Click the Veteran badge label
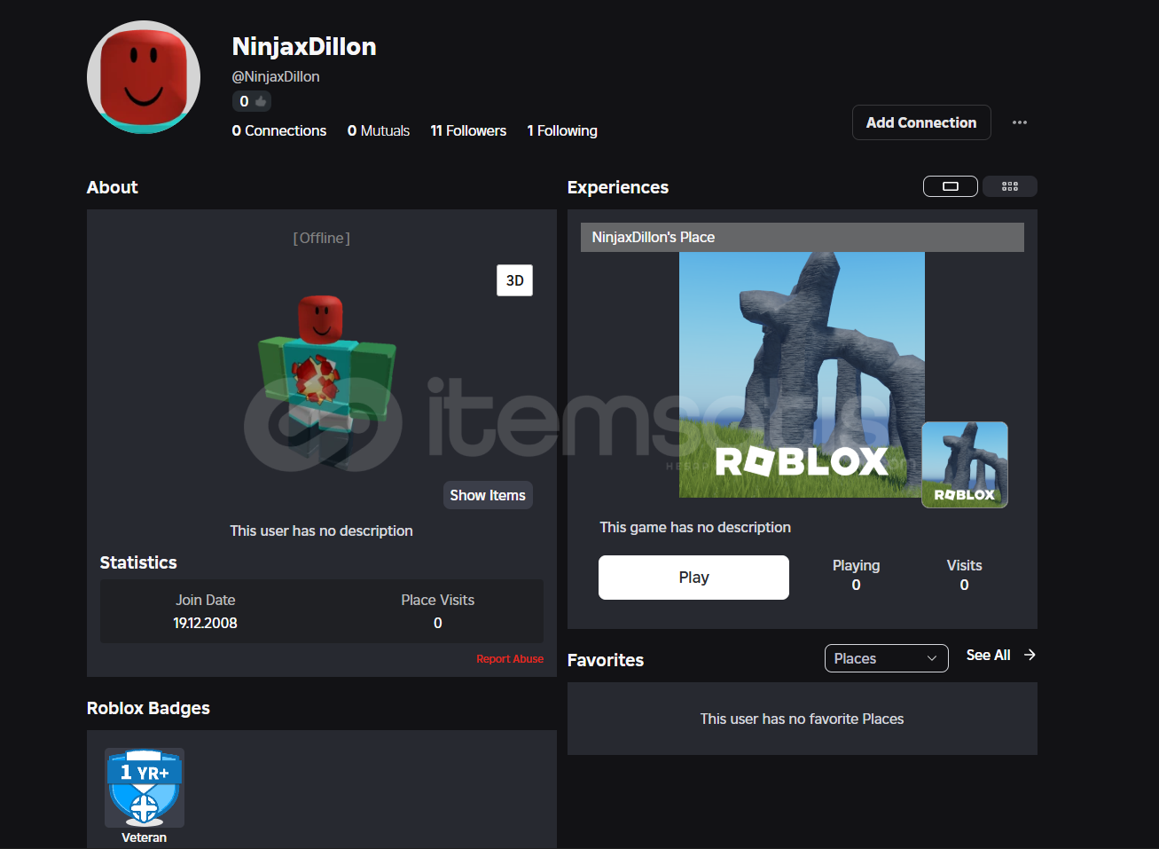Image resolution: width=1159 pixels, height=849 pixels. [145, 837]
